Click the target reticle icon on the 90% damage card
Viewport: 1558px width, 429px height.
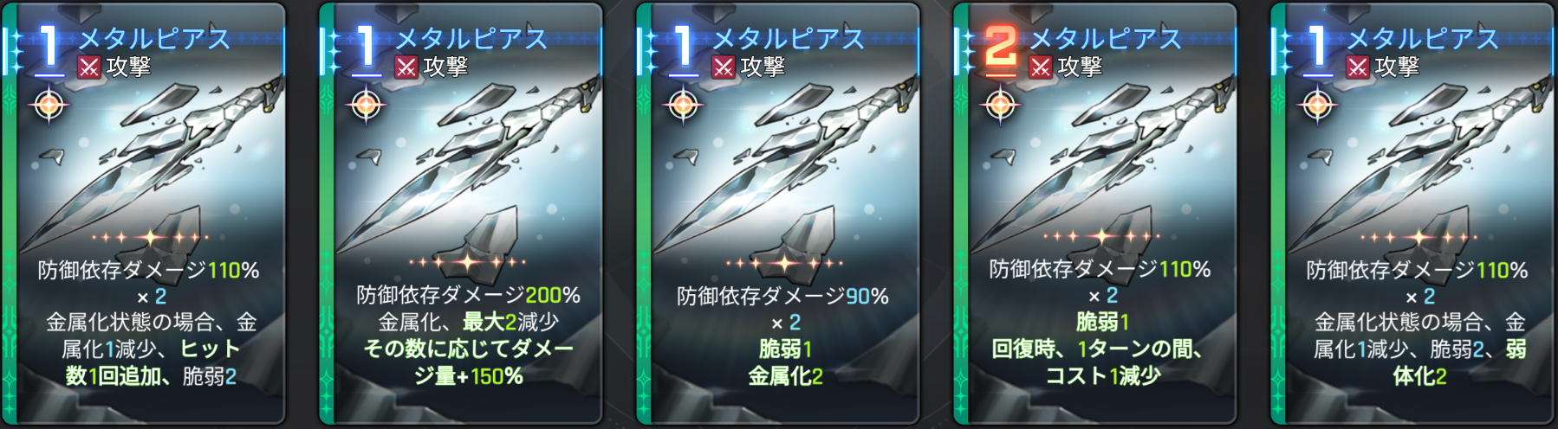[683, 106]
